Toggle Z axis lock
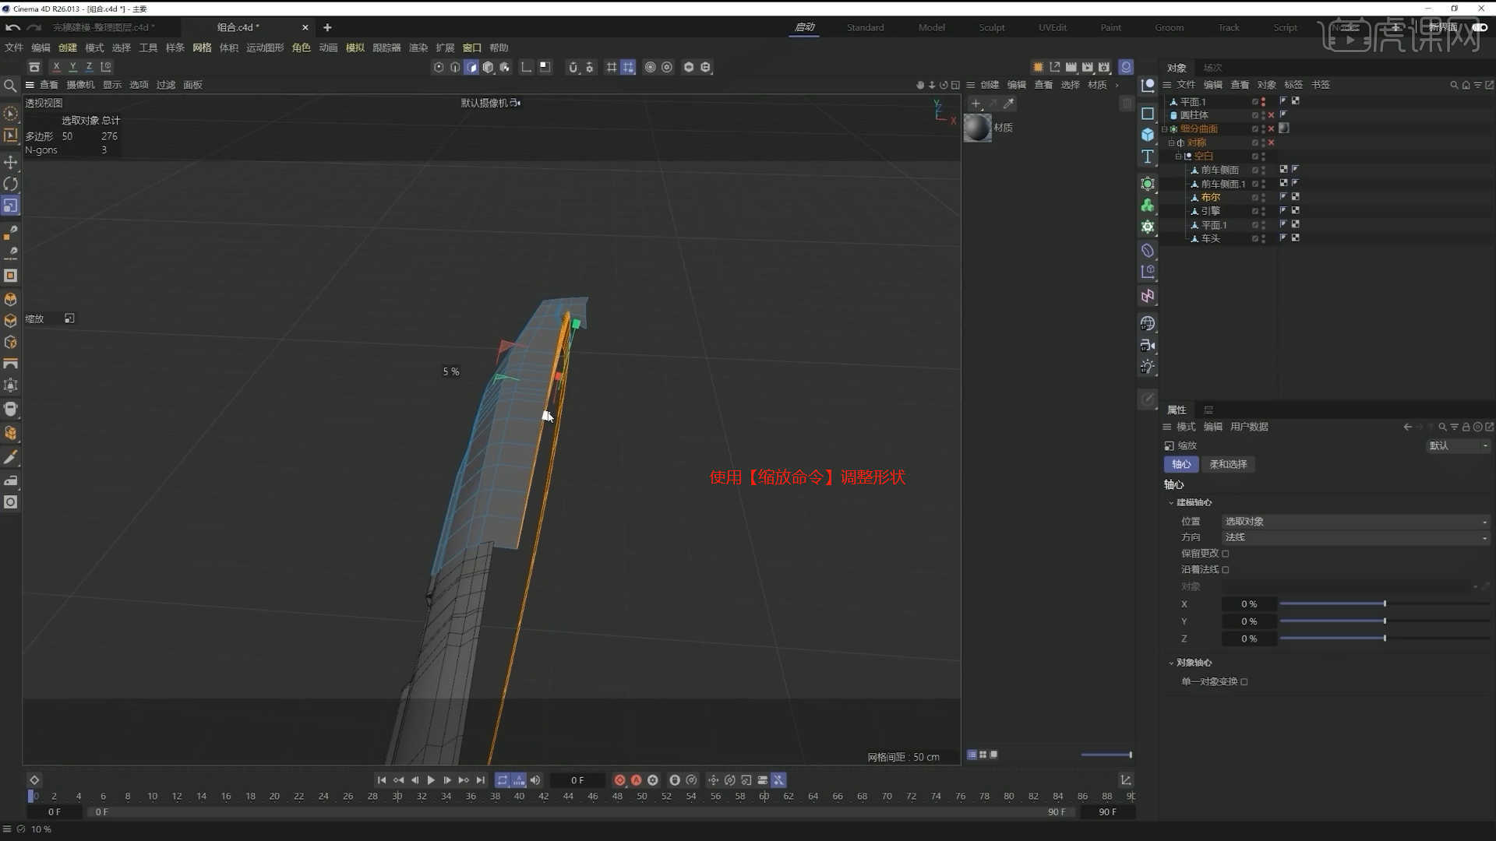1496x841 pixels. pyautogui.click(x=89, y=67)
